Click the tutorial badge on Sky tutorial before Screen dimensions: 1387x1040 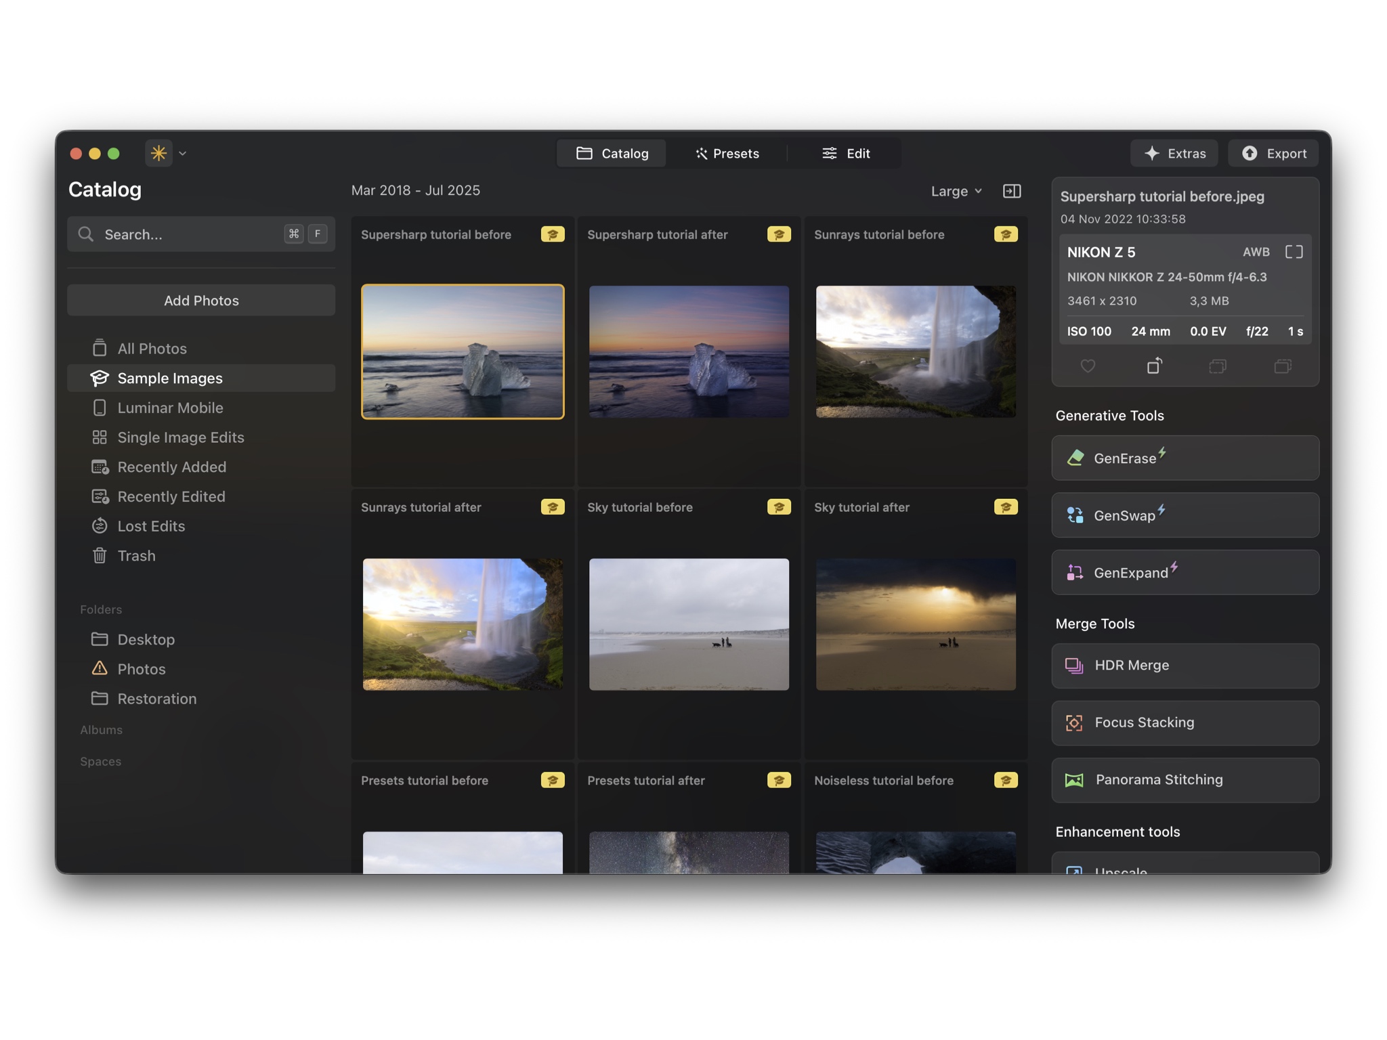click(779, 507)
